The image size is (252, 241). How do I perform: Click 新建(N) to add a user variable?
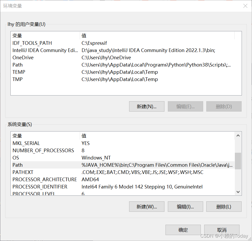click(x=147, y=106)
